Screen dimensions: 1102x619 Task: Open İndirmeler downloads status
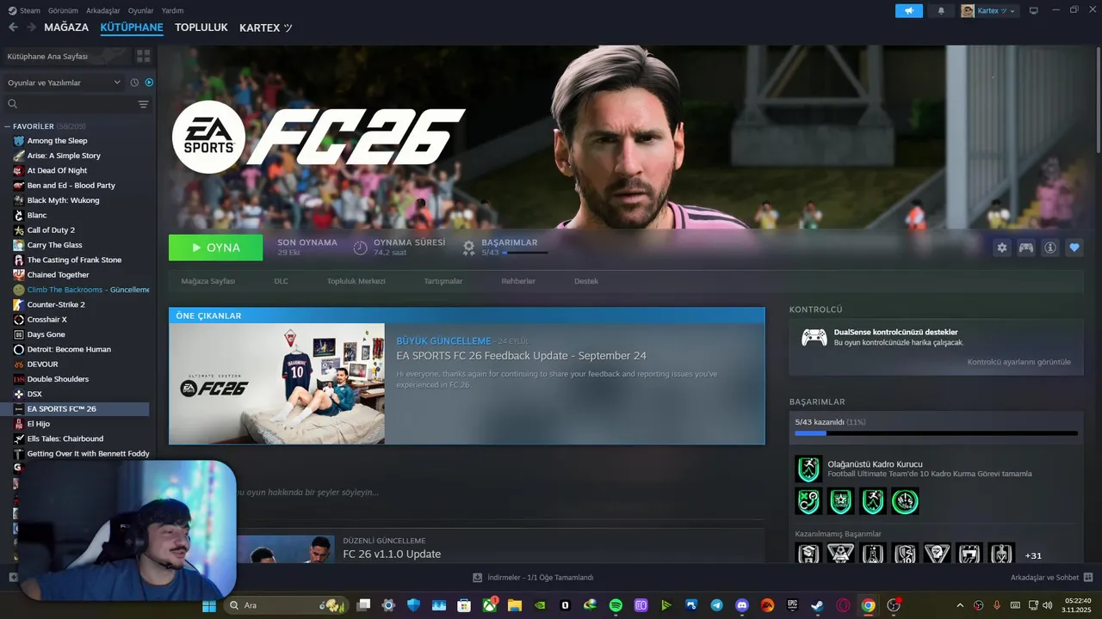(533, 578)
